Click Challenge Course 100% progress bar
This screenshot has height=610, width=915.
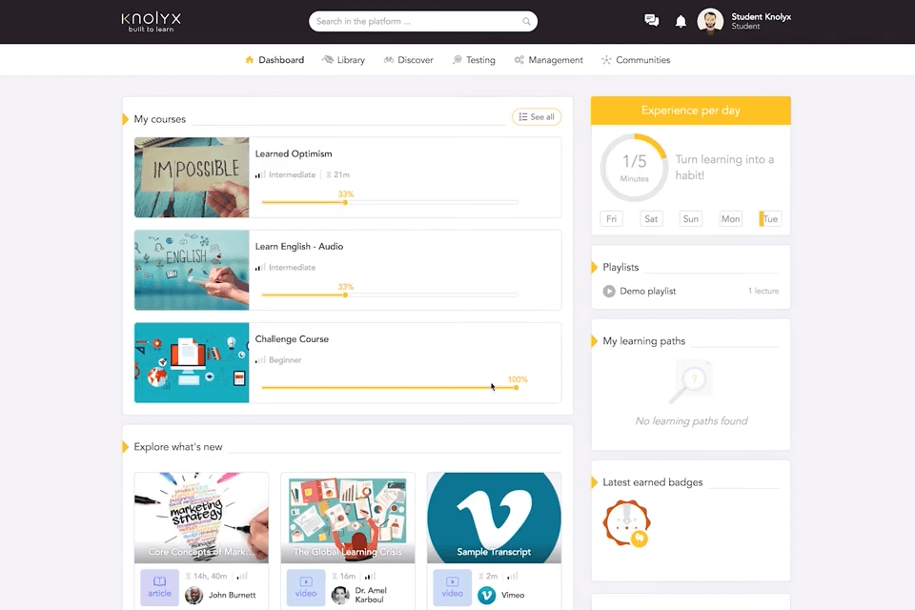click(x=390, y=387)
